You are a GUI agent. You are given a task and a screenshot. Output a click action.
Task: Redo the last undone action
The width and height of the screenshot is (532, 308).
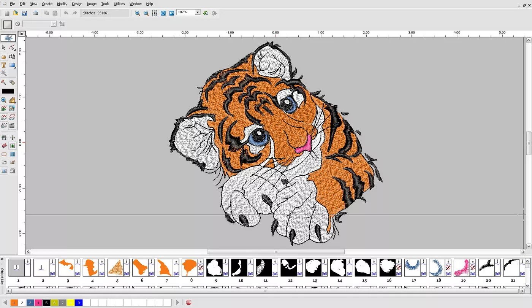coord(74,13)
